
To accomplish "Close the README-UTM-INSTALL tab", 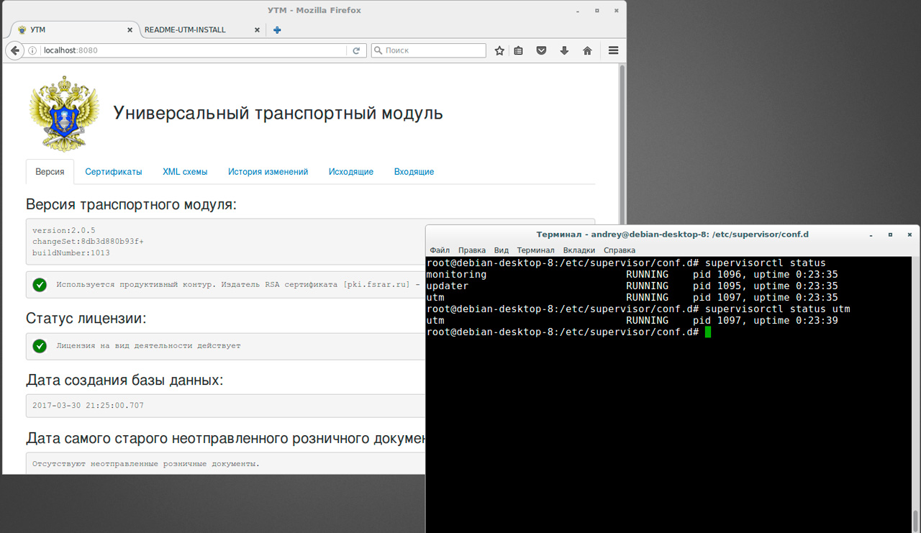I will click(x=257, y=30).
